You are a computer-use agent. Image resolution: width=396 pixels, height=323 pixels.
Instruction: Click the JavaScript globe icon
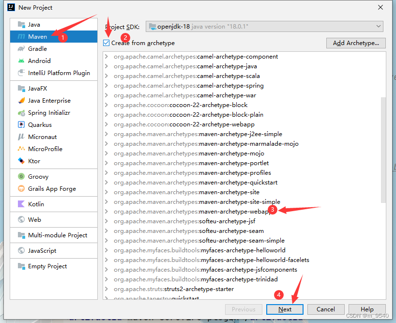coord(21,250)
